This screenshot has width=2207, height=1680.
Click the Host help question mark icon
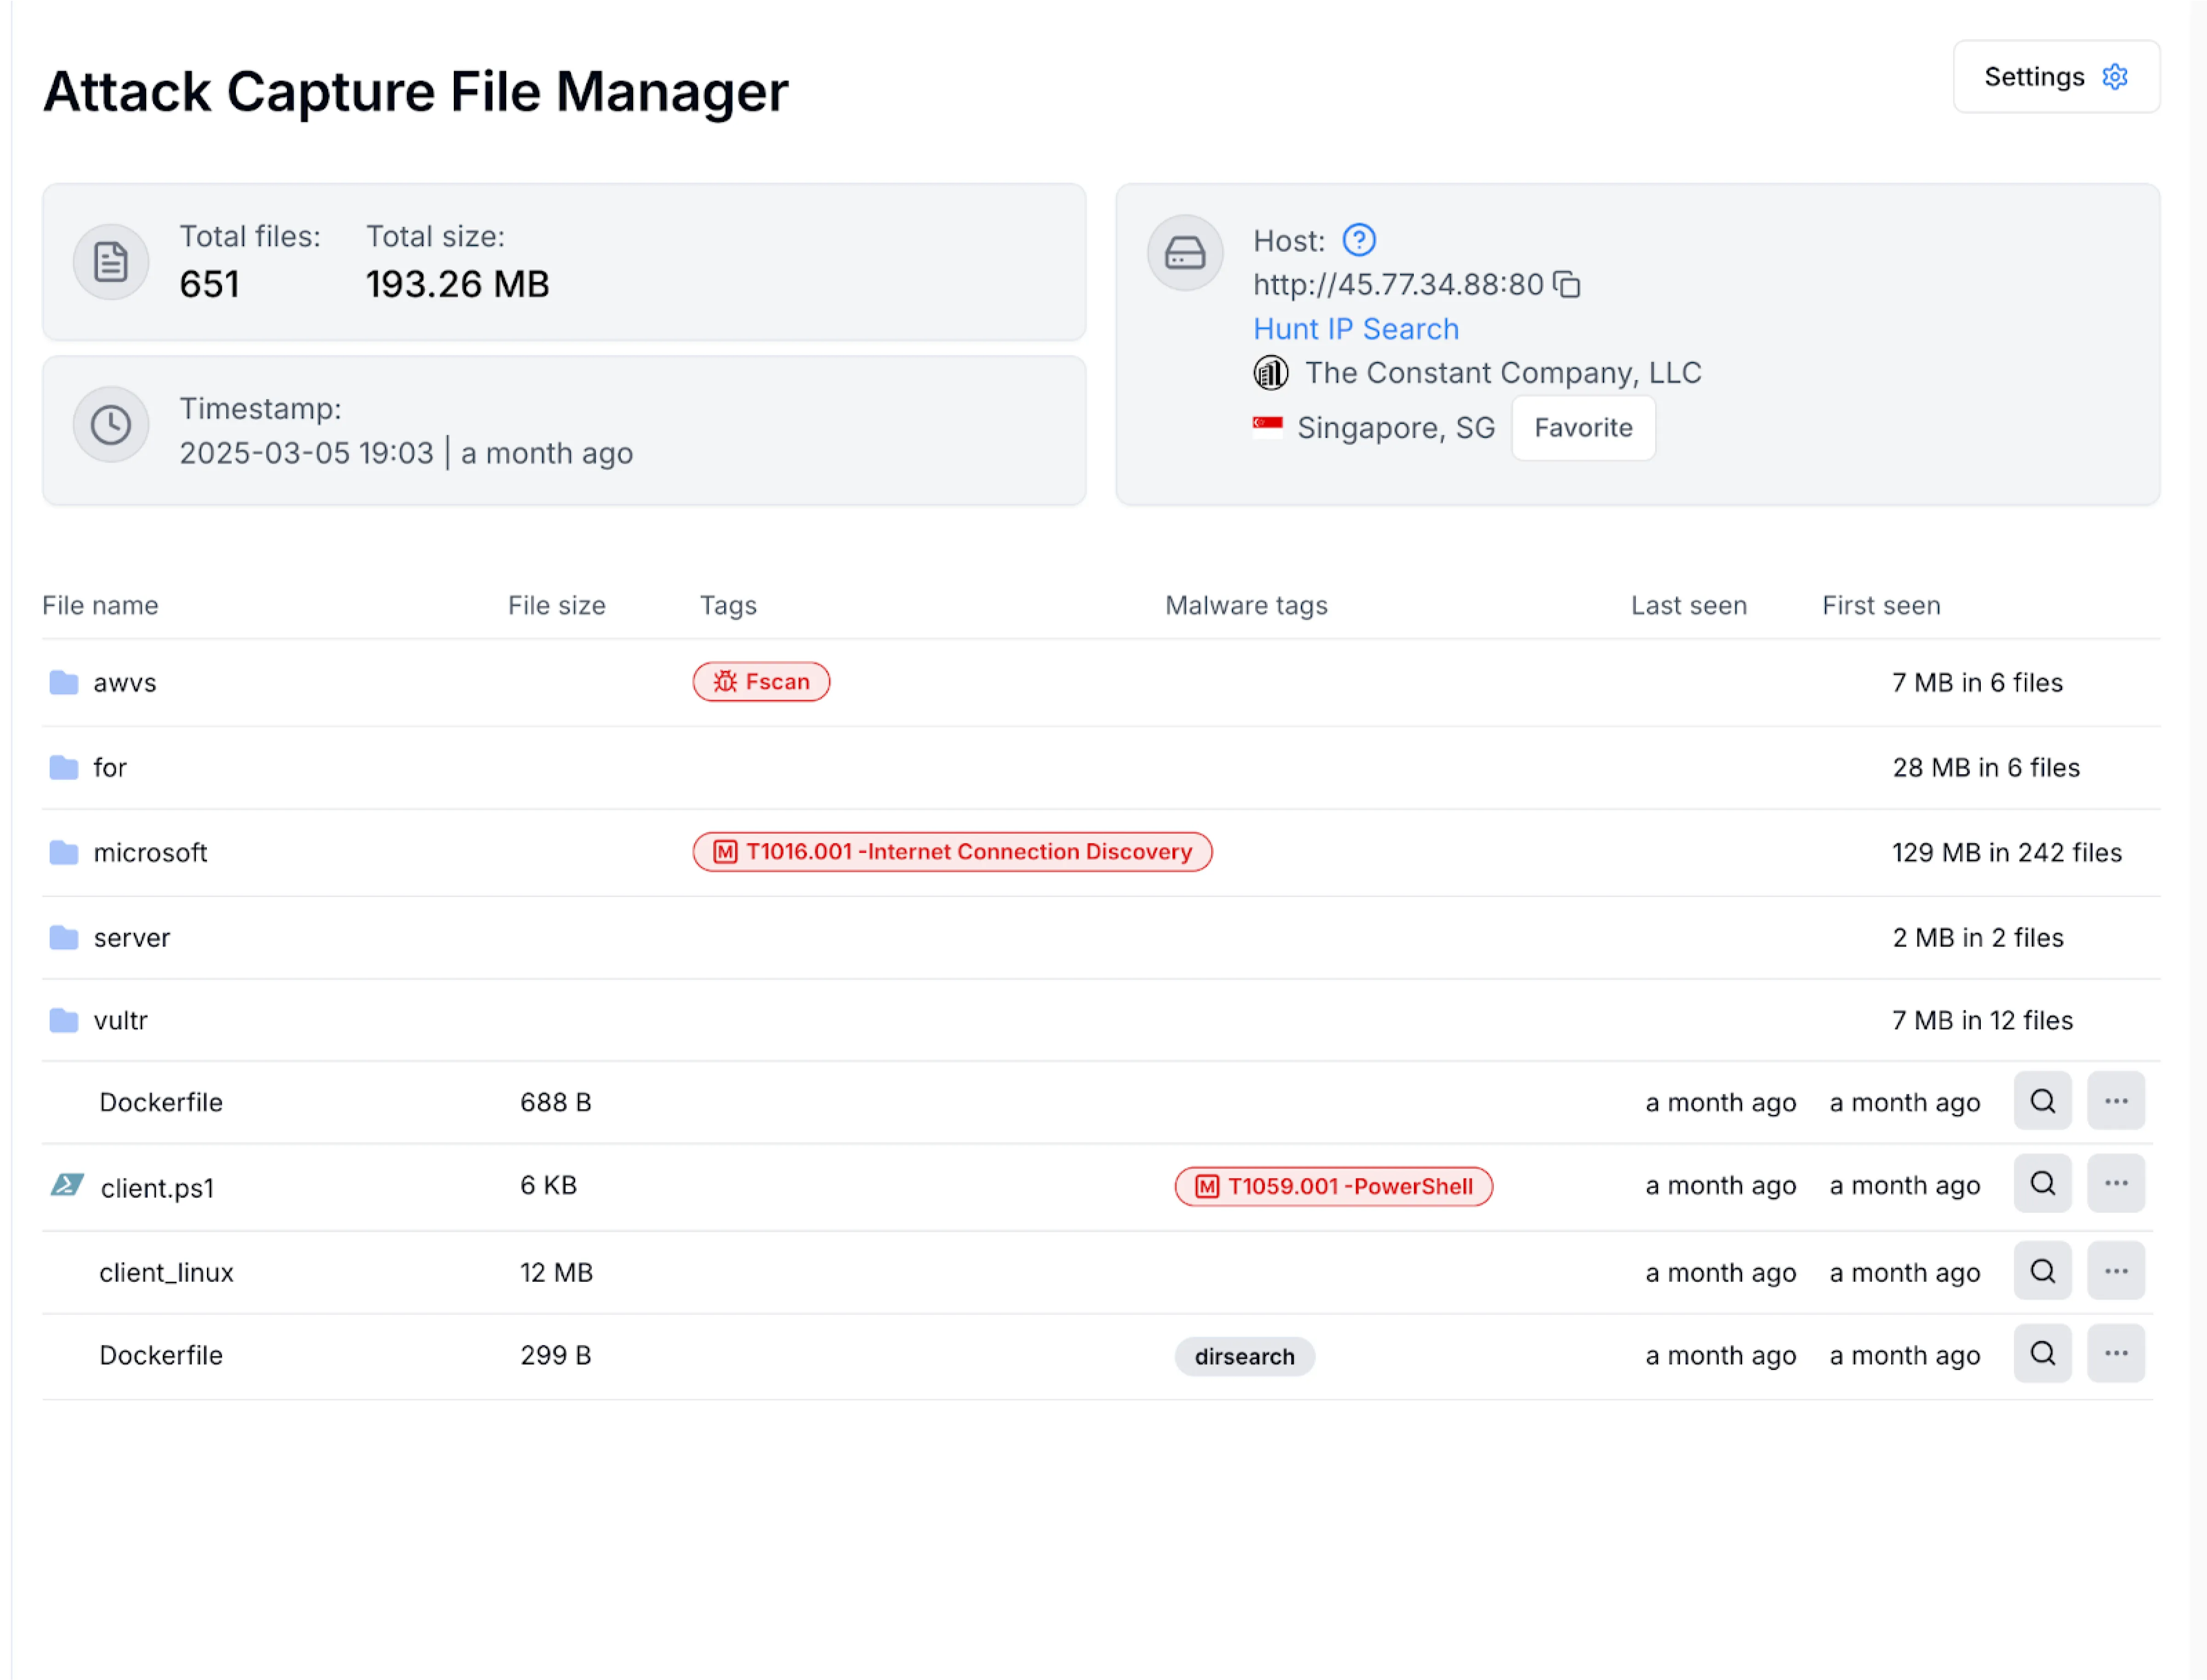(1358, 240)
